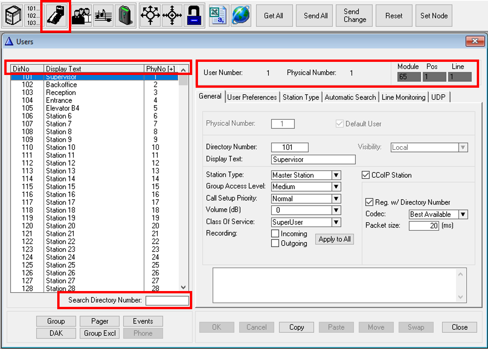This screenshot has height=349, width=488.
Task: Open the groups people icon
Action: [82, 15]
